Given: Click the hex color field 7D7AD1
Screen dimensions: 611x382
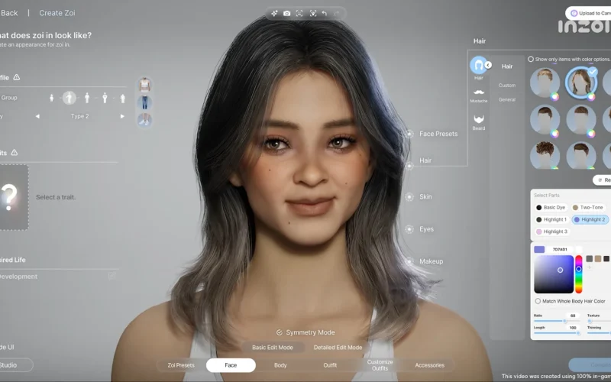Looking at the screenshot, I should click(560, 249).
